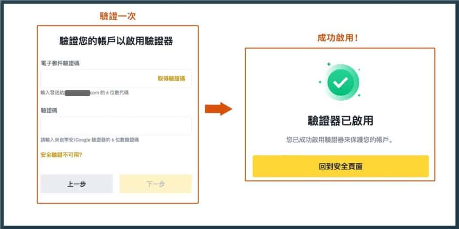Continue with the 下一步 button
Image resolution: width=459 pixels, height=229 pixels.
coord(156,184)
